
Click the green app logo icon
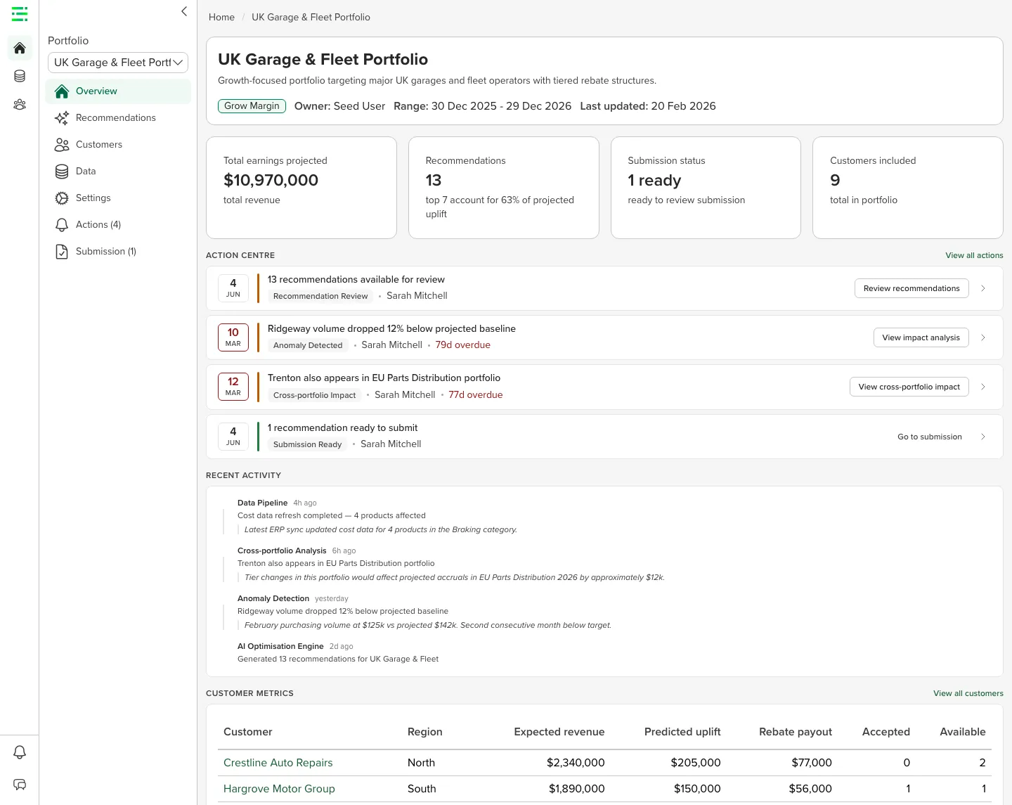pyautogui.click(x=20, y=13)
